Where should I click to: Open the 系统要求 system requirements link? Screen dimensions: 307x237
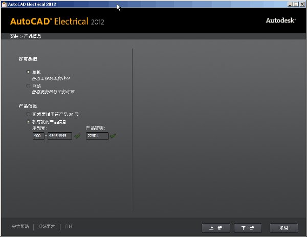click(47, 227)
